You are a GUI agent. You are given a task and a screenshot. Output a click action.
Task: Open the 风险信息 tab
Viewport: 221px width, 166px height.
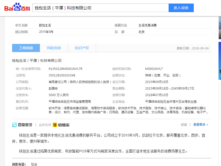click(54, 48)
